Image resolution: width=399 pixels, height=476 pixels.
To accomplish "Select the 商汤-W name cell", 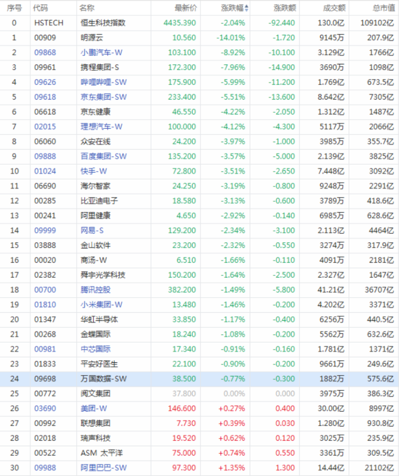I will point(94,260).
